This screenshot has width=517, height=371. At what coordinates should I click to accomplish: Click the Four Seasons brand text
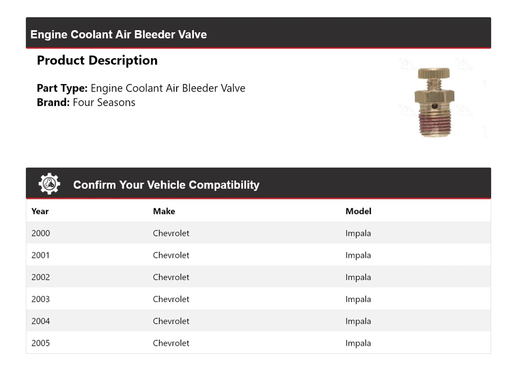click(x=104, y=102)
